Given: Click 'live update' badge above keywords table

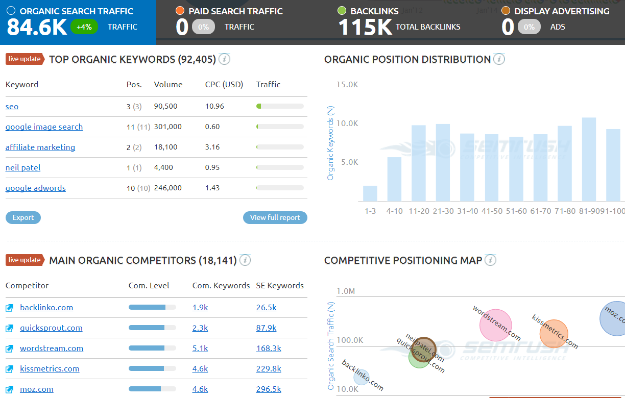Looking at the screenshot, I should (25, 59).
